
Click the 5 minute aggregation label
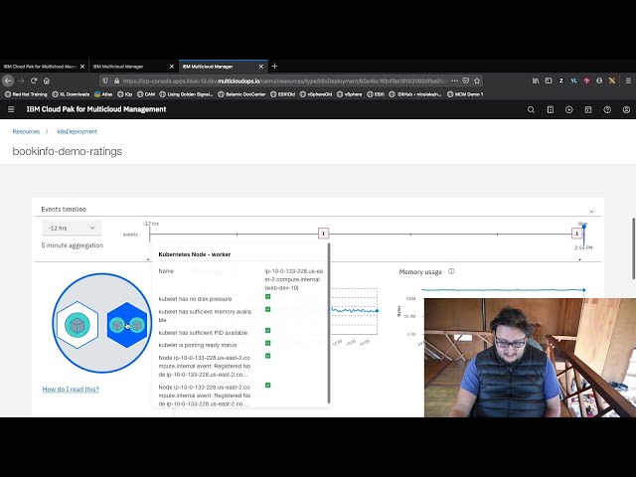point(73,245)
